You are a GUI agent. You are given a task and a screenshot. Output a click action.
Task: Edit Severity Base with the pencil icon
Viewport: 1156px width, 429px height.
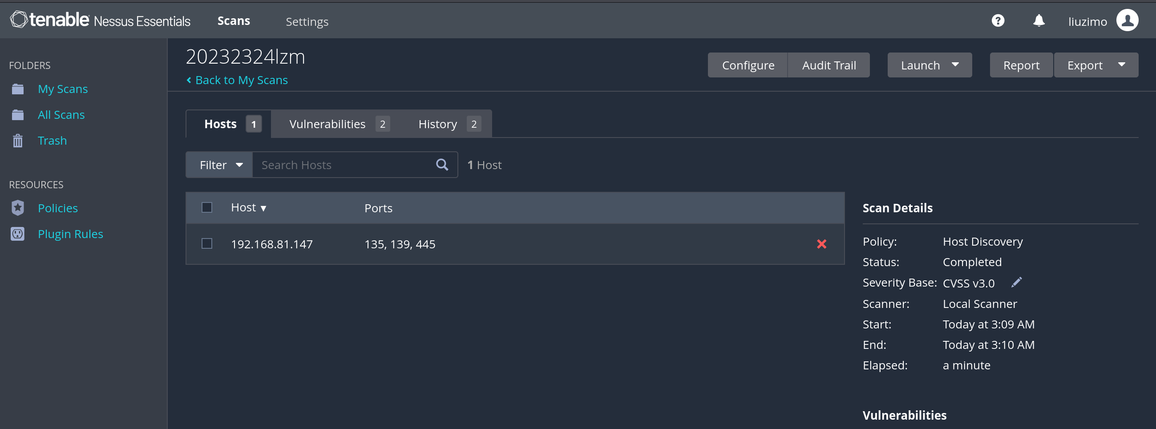click(x=1016, y=283)
